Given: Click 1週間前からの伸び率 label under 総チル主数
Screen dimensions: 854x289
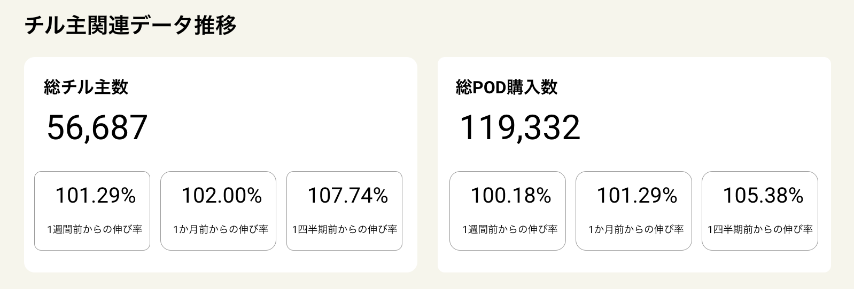Looking at the screenshot, I should tap(95, 229).
